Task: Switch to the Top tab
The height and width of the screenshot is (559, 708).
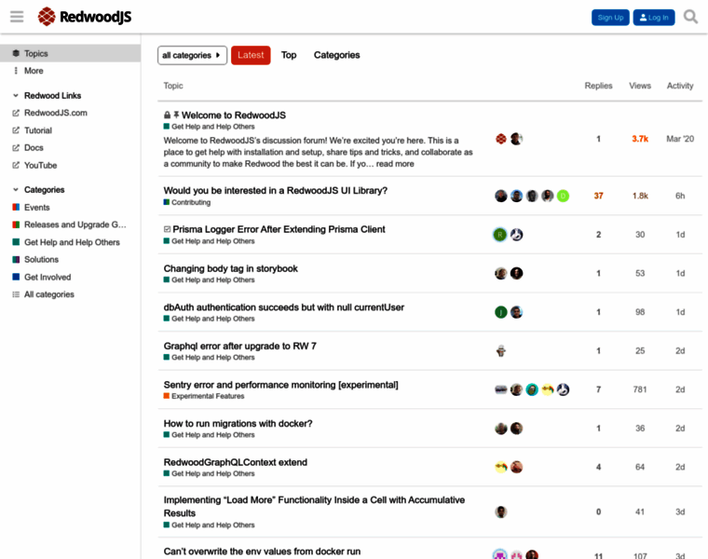Action: coord(289,55)
